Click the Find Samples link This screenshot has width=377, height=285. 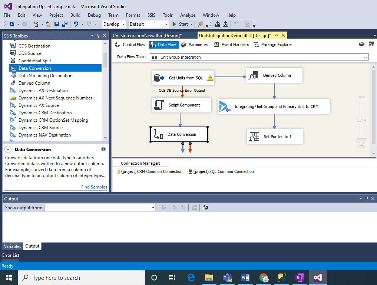pos(94,187)
